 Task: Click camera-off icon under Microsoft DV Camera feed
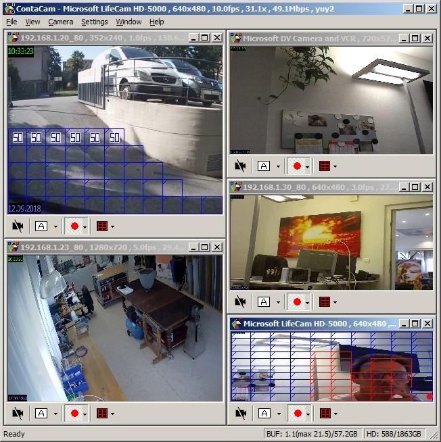coord(240,166)
